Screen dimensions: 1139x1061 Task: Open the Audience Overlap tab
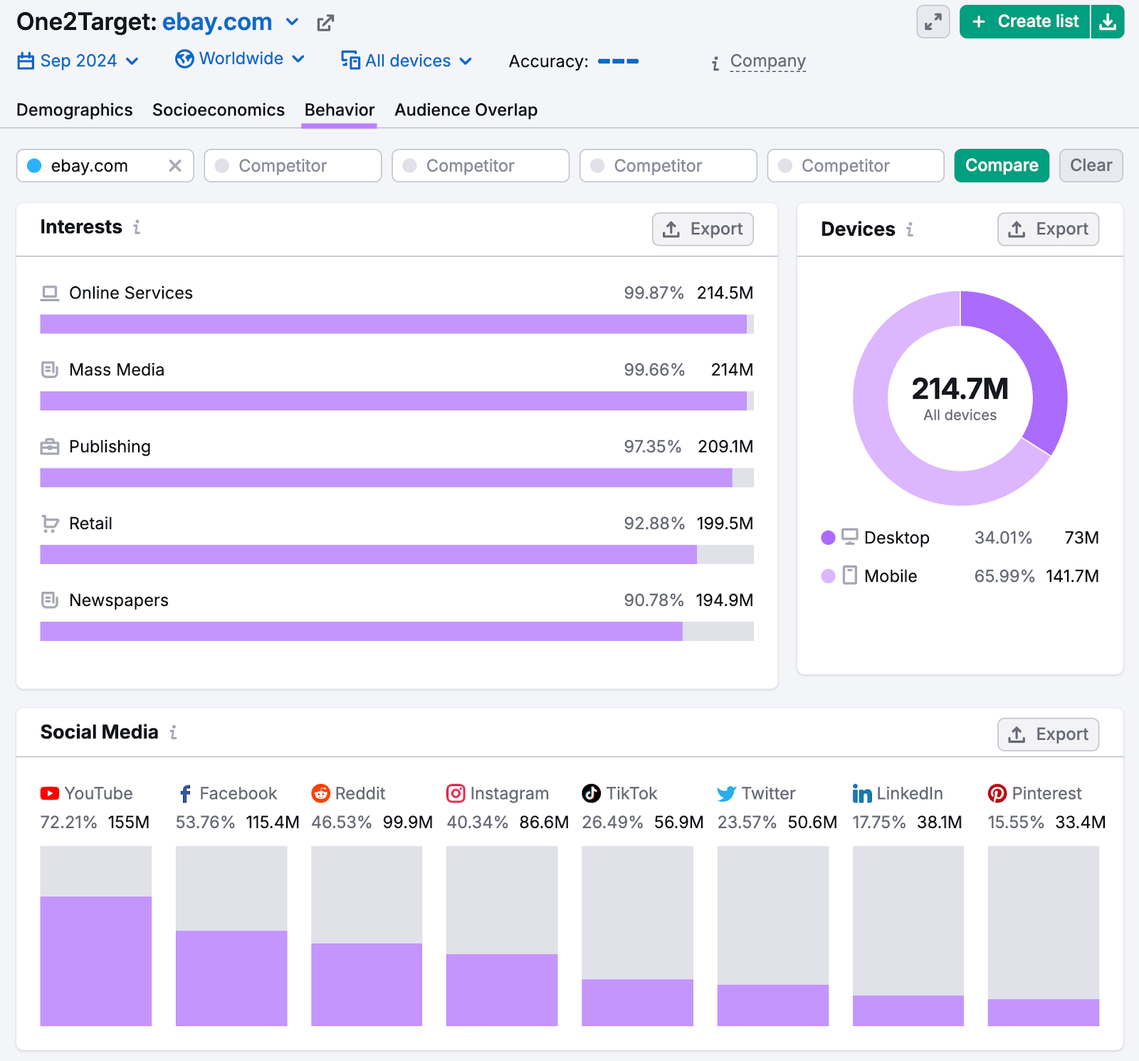coord(466,110)
